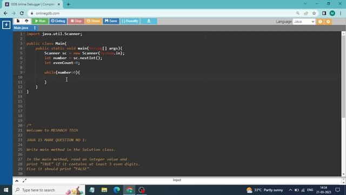This screenshot has height=195, width=346.
Task: Select the Main.java file tab
Action: (21, 28)
